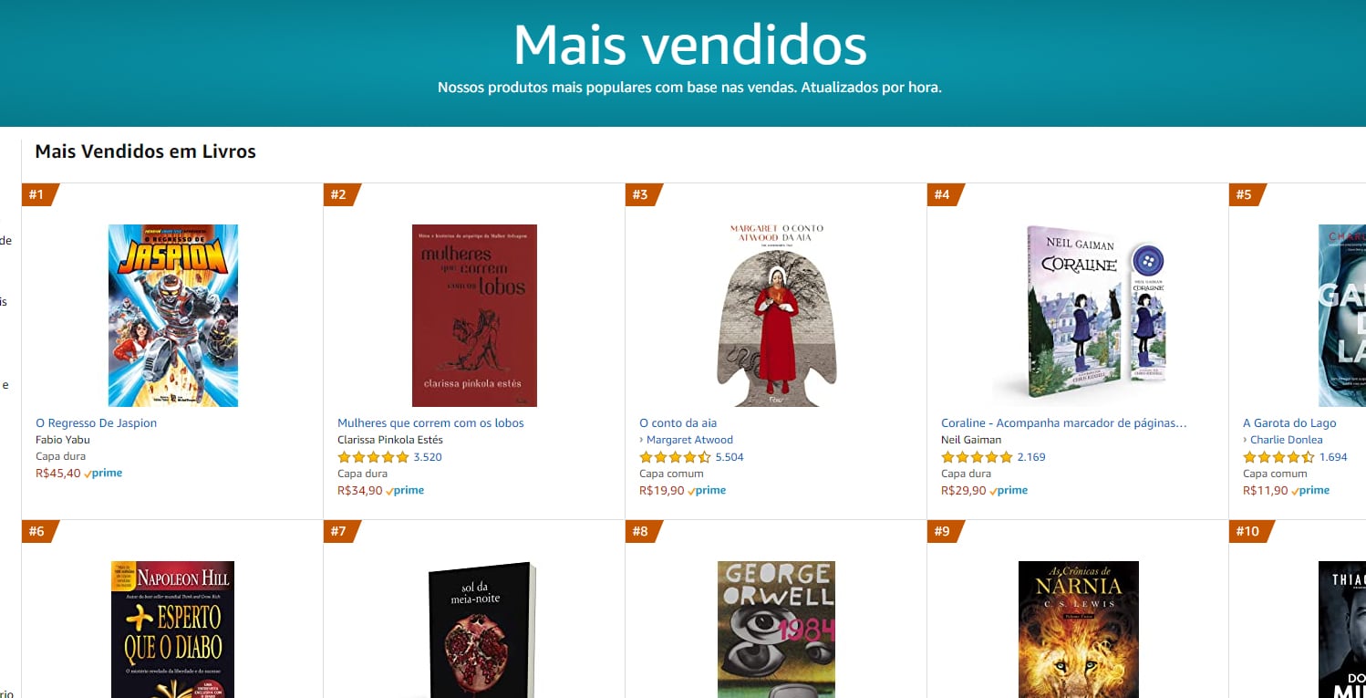The width and height of the screenshot is (1366, 698).
Task: Open the Jaspion book cover
Action: (x=173, y=316)
